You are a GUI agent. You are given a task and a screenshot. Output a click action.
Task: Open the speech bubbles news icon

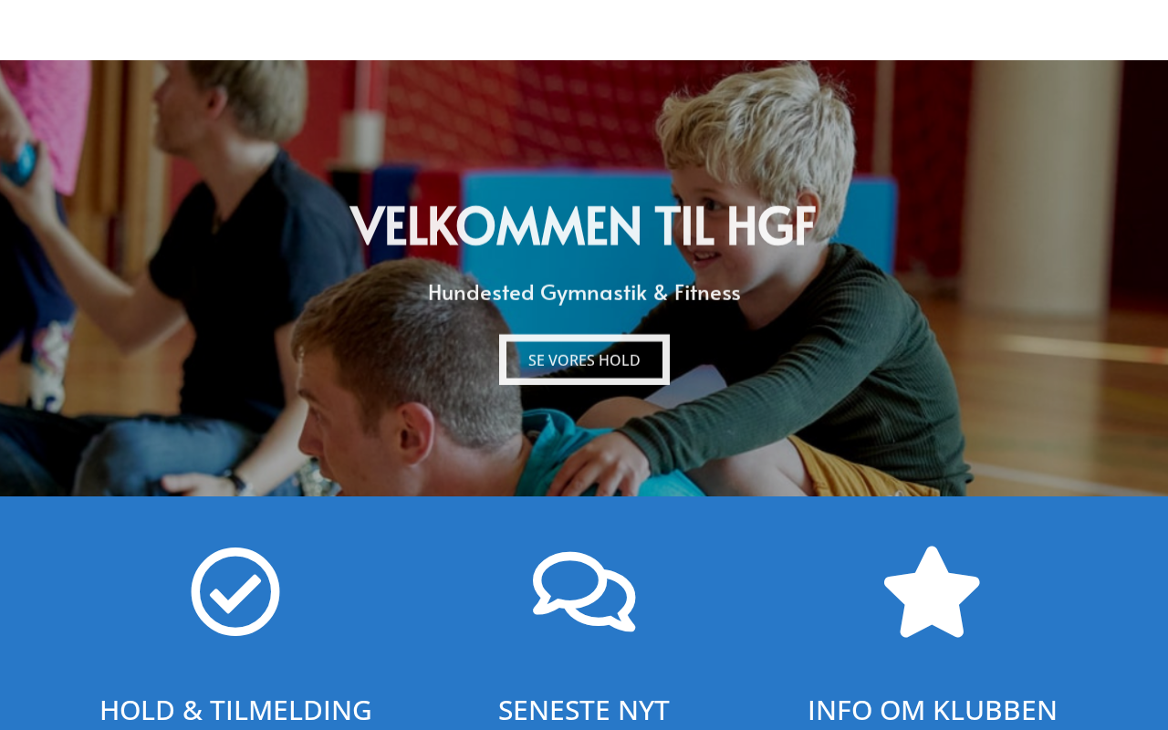tap(584, 591)
